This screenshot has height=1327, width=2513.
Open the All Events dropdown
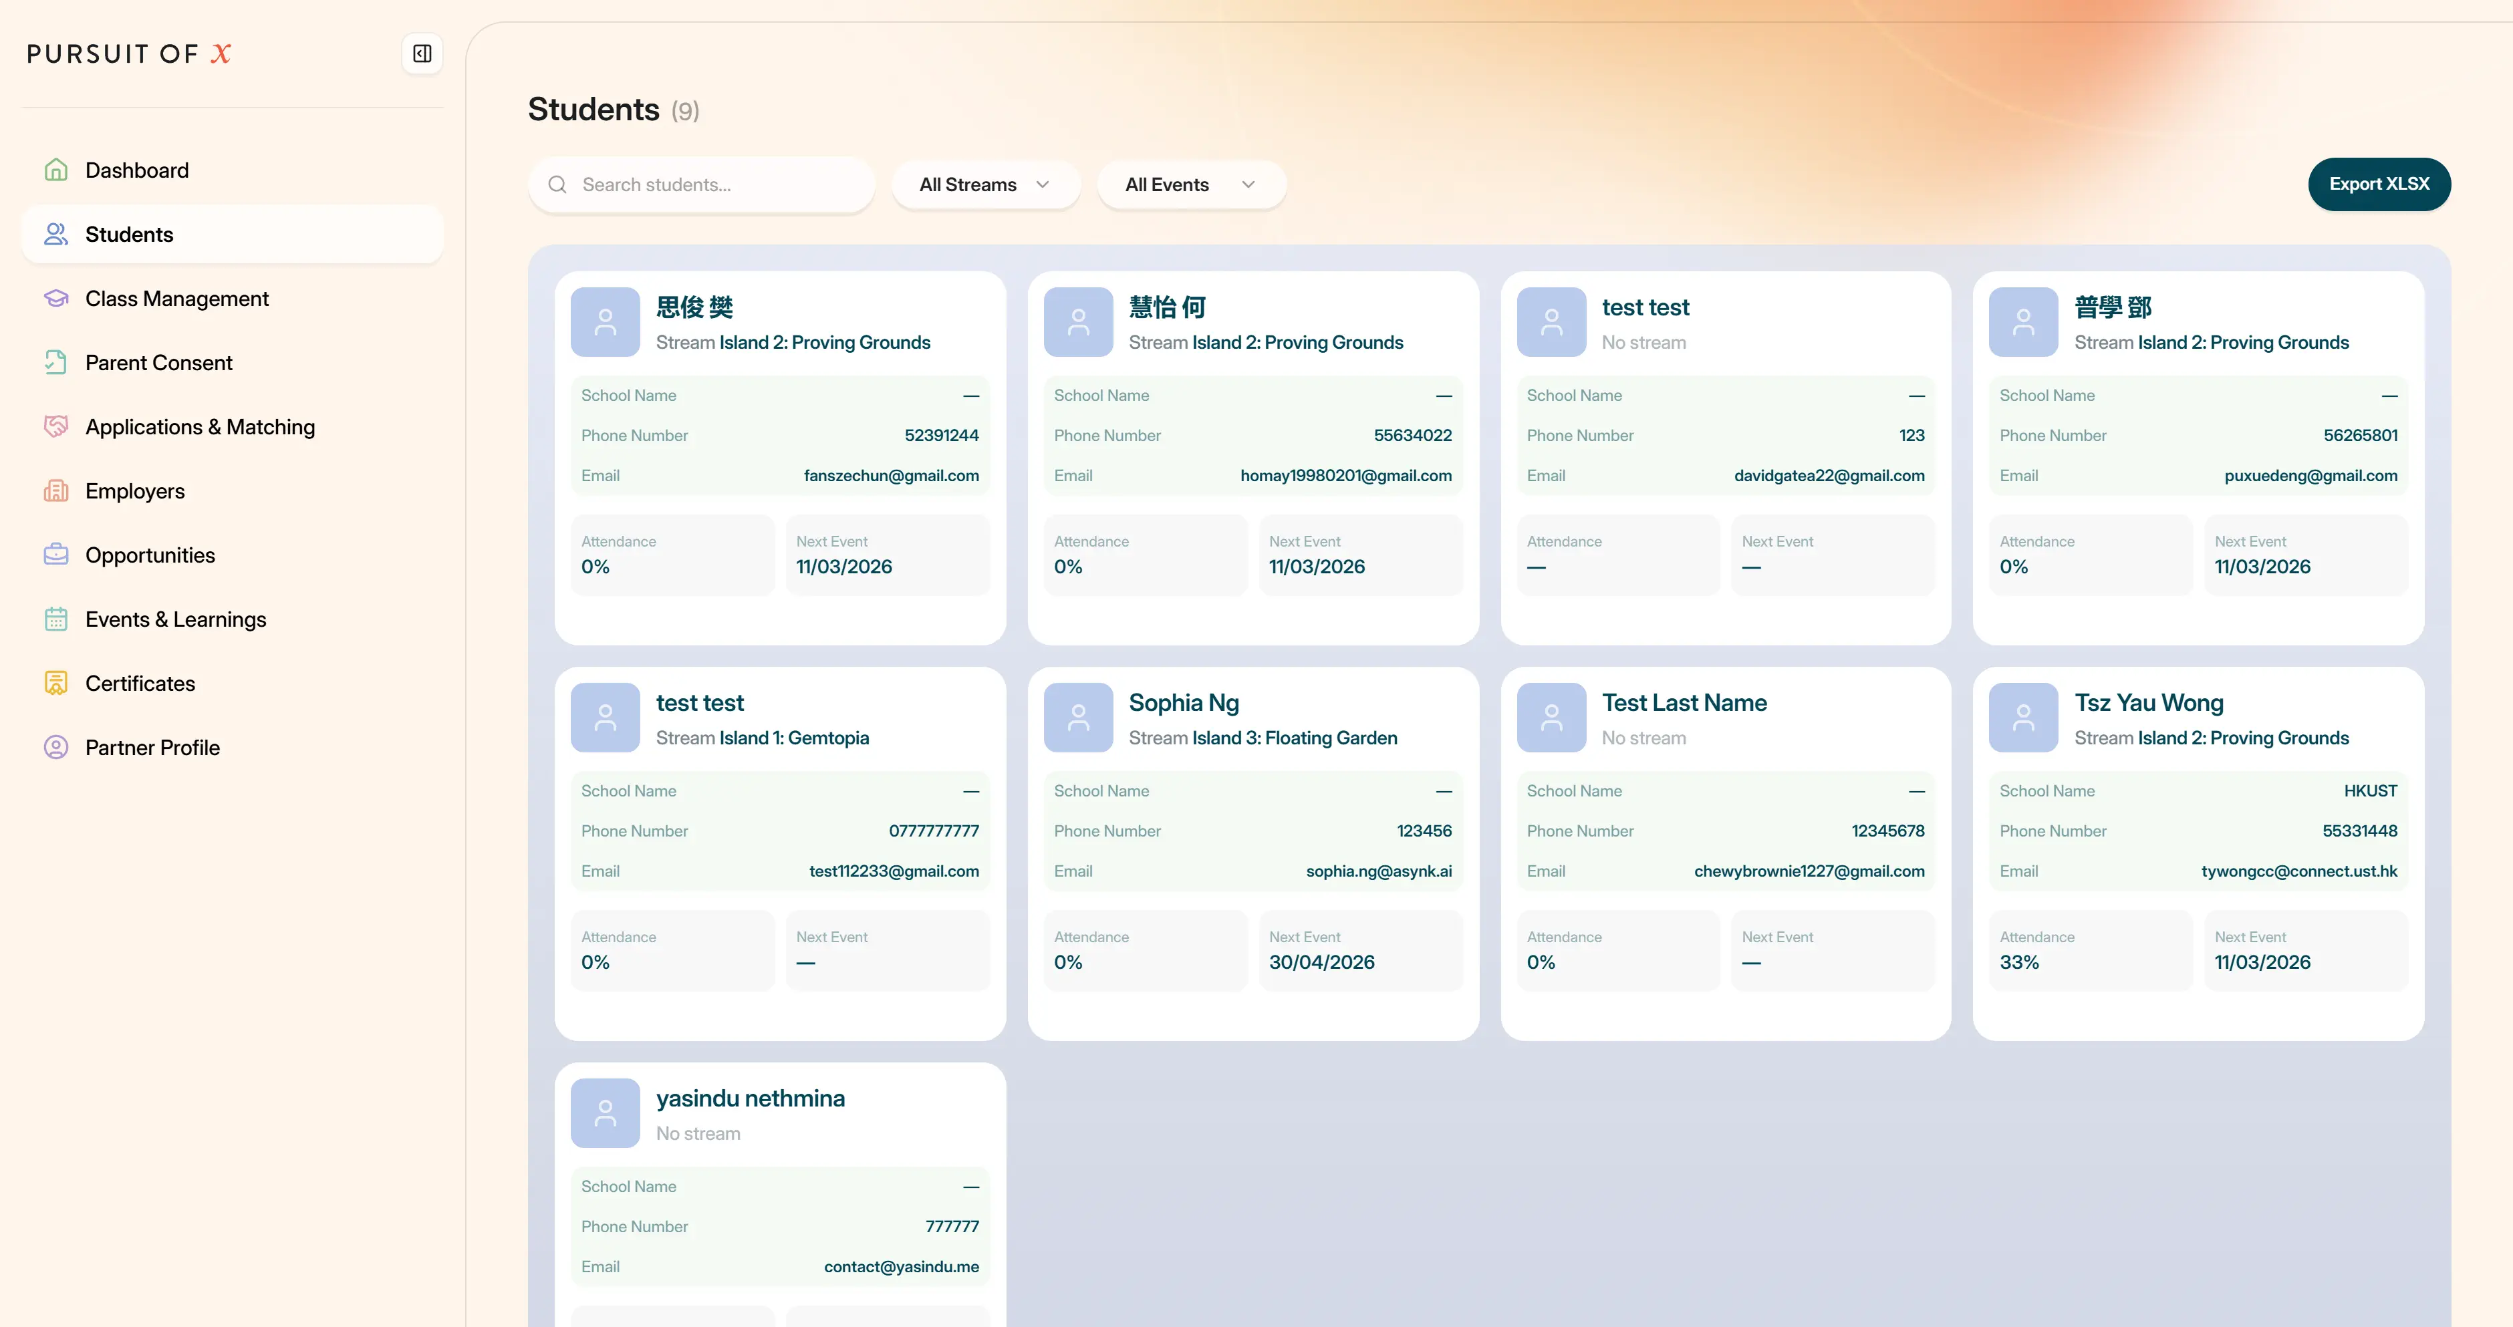coord(1191,184)
